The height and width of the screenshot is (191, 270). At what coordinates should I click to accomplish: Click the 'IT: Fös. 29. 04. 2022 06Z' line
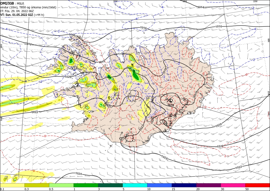(x=17, y=11)
